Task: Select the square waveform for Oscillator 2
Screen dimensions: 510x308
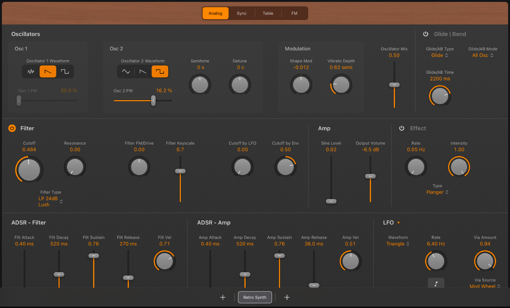Action: coord(160,71)
